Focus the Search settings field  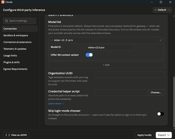pos(19,21)
